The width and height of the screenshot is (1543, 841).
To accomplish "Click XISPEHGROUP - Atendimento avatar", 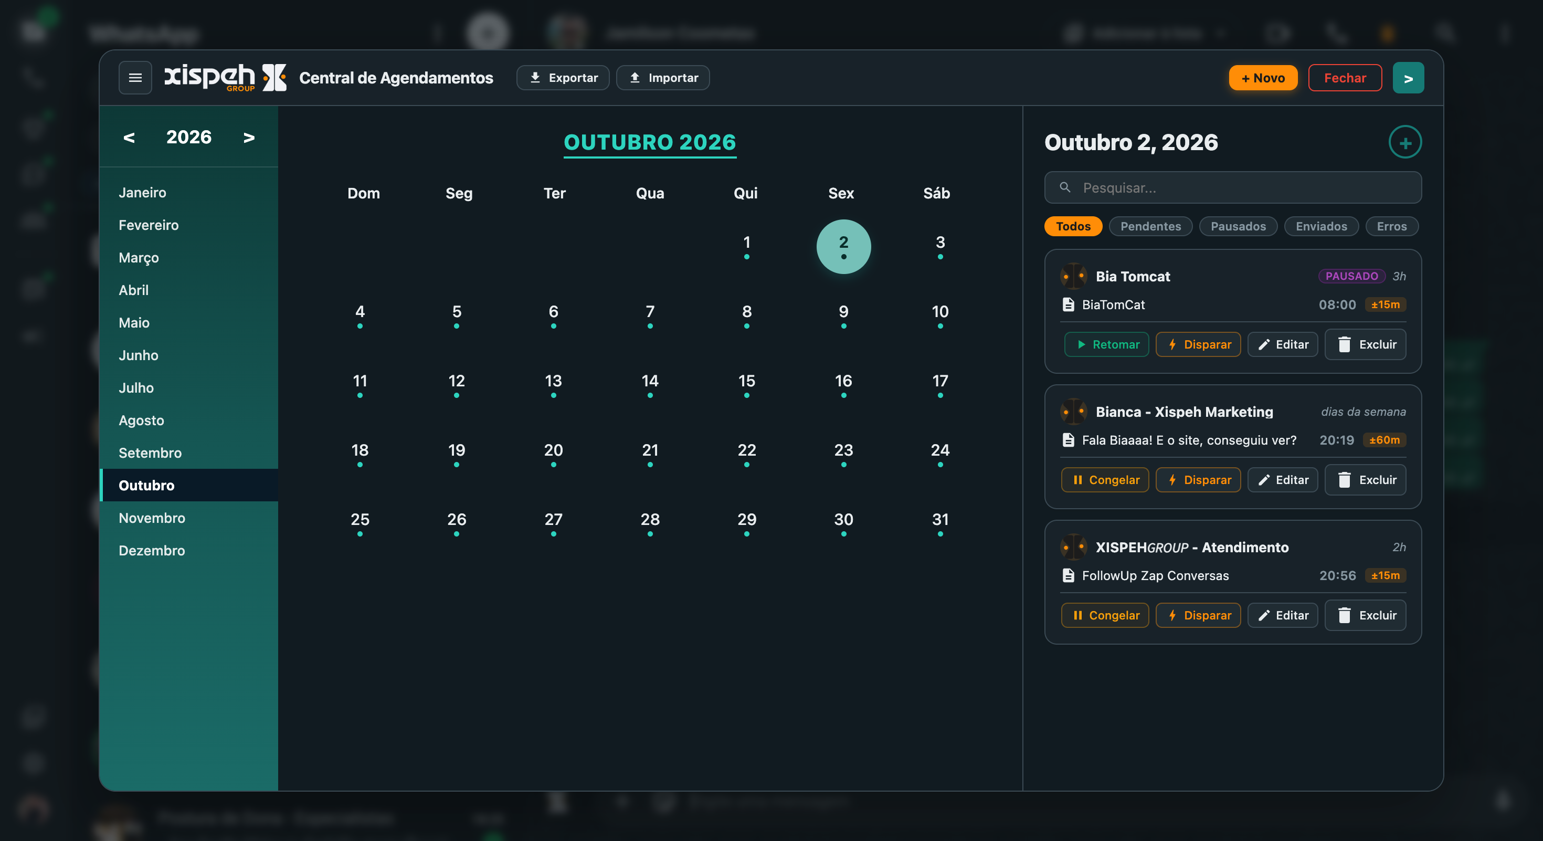I will click(1073, 547).
